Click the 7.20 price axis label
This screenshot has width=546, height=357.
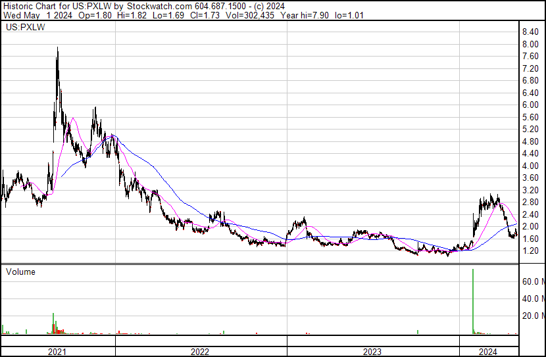(x=530, y=68)
